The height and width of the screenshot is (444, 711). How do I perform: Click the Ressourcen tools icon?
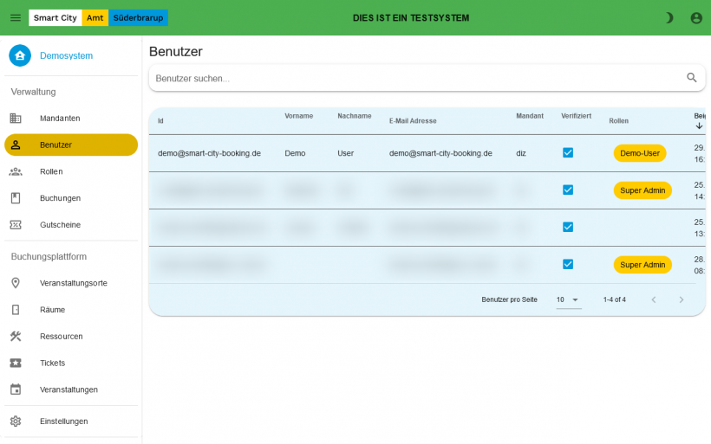(16, 337)
